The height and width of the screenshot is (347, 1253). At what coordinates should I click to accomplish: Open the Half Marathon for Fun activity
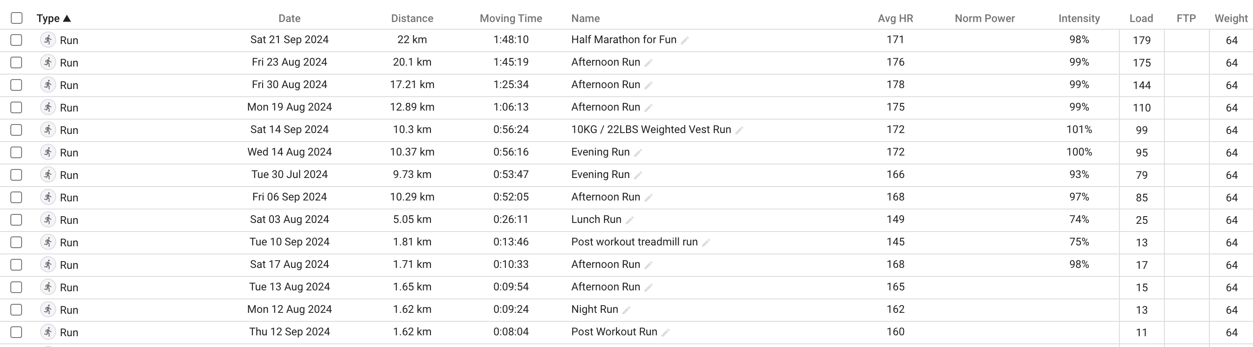pyautogui.click(x=624, y=40)
